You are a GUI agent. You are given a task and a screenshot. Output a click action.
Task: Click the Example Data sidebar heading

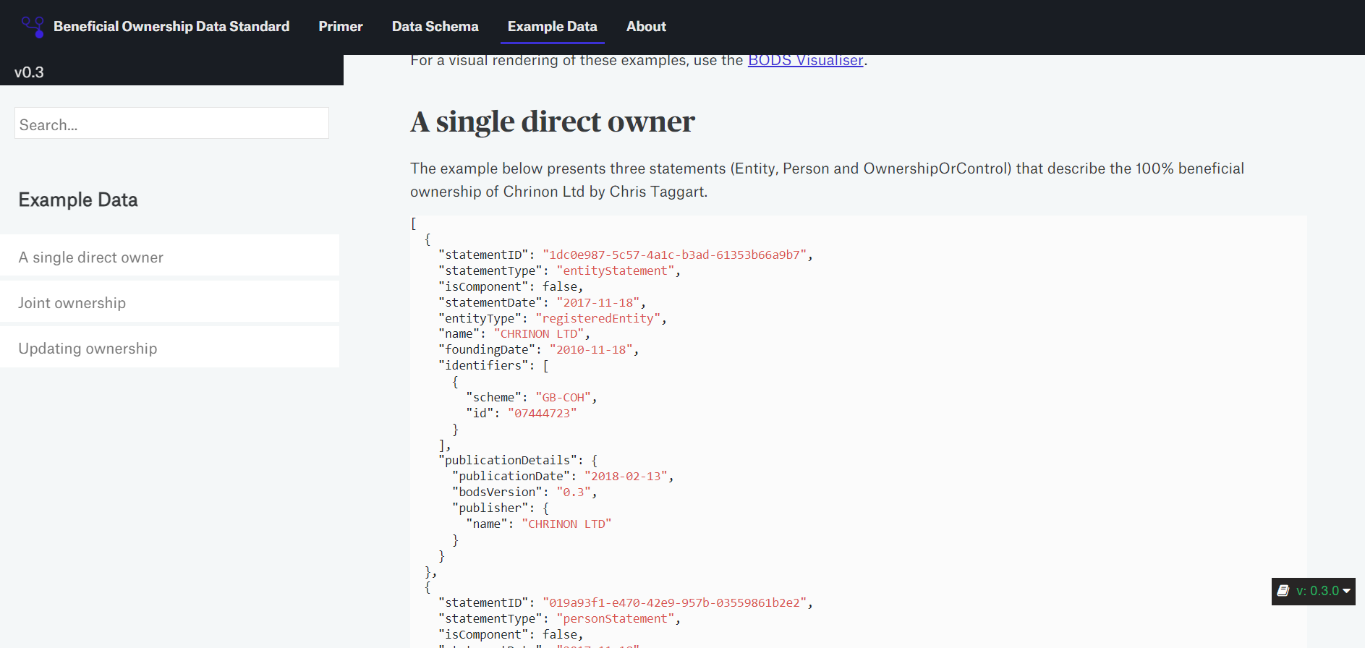click(x=78, y=200)
